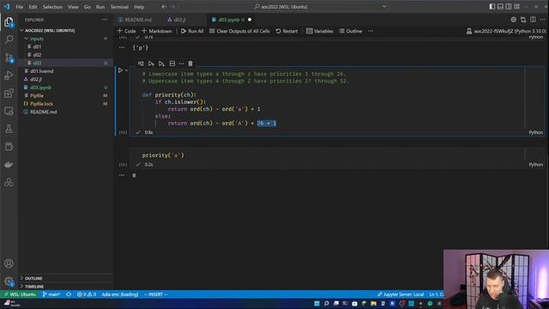Click main branch in status bar
The image size is (549, 309).
pos(51,294)
